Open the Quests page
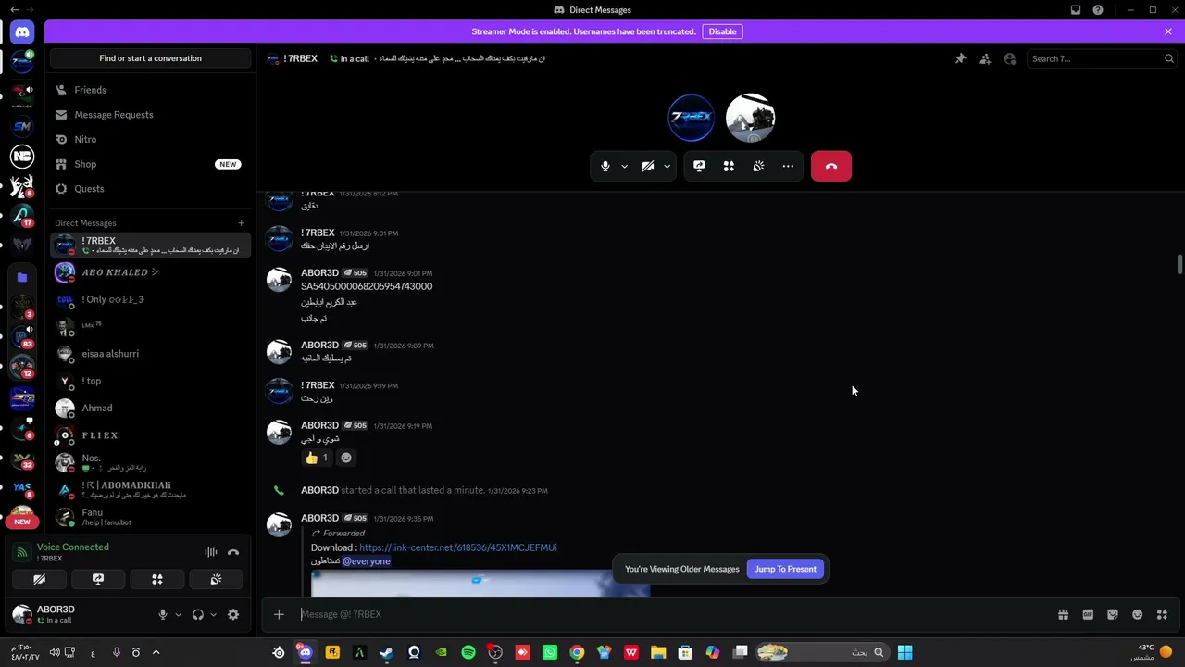1185x667 pixels. pyautogui.click(x=151, y=189)
